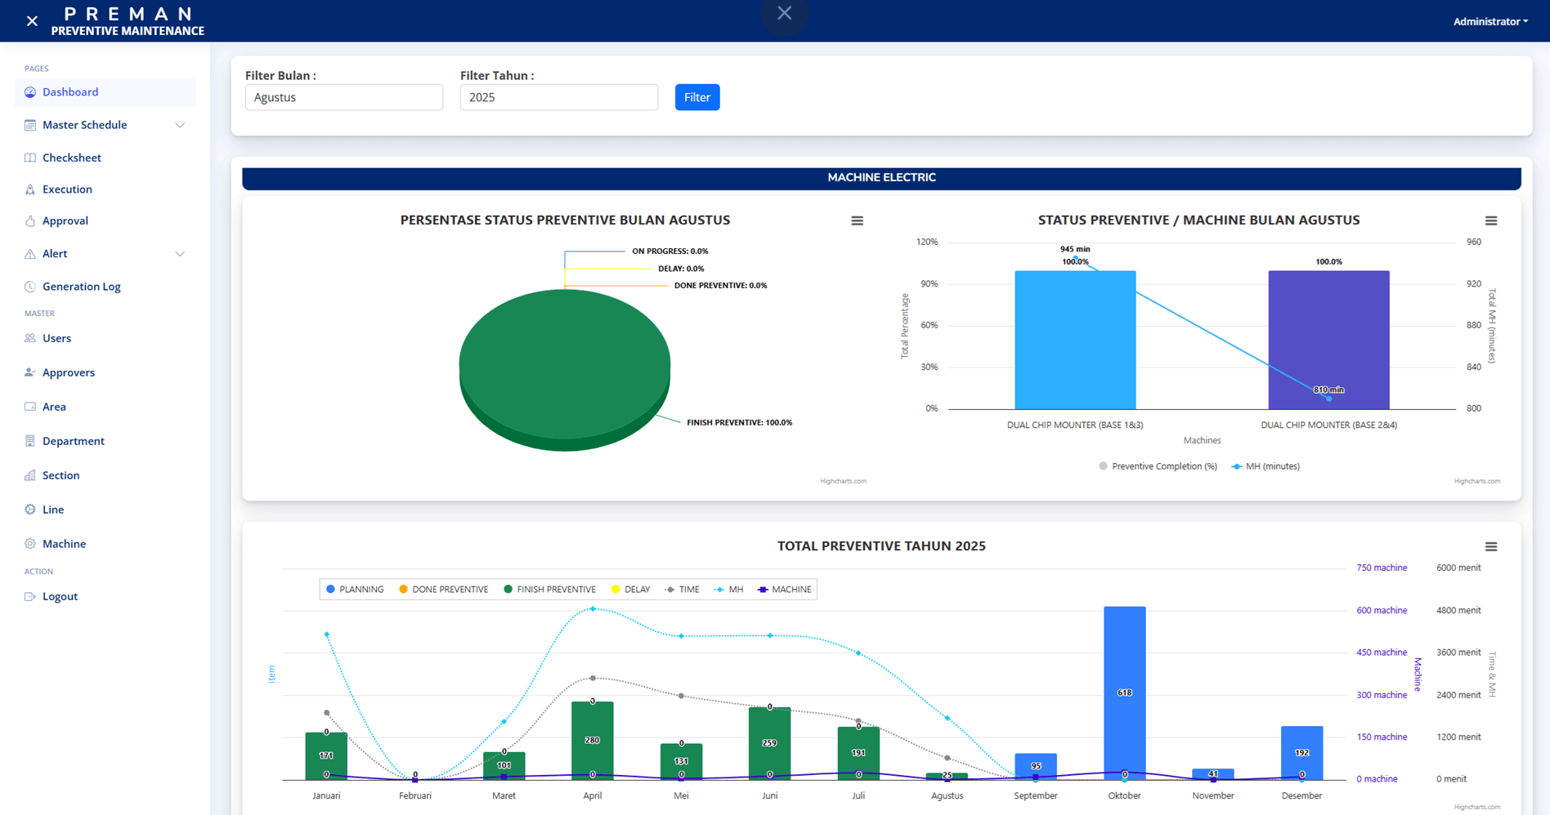This screenshot has height=815, width=1550.
Task: Expand the Alert submenu chevron
Action: tap(180, 254)
